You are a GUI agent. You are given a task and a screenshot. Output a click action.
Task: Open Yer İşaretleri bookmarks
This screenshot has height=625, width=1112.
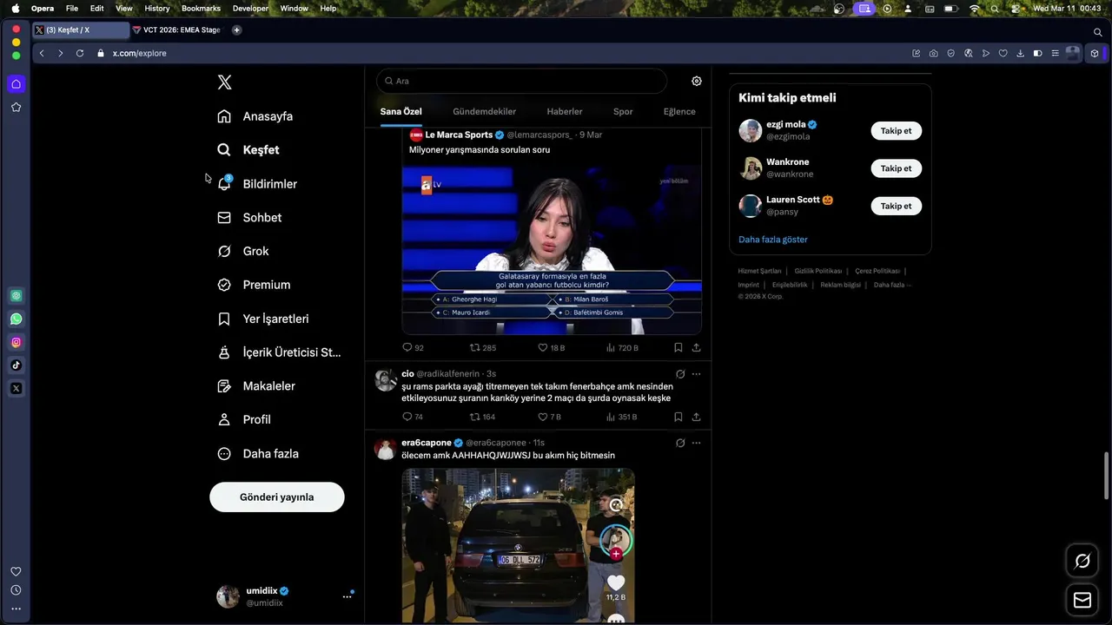tap(263, 319)
